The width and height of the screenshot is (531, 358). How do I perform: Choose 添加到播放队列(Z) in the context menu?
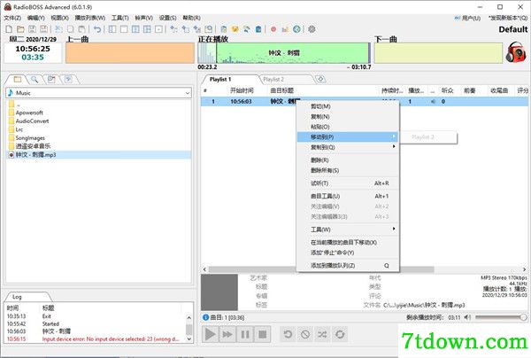tap(348, 266)
